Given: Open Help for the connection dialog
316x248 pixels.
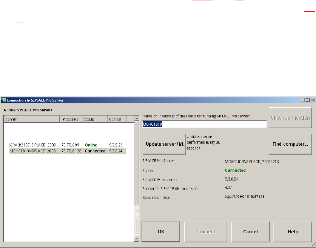Looking at the screenshot, I should 293,232.
